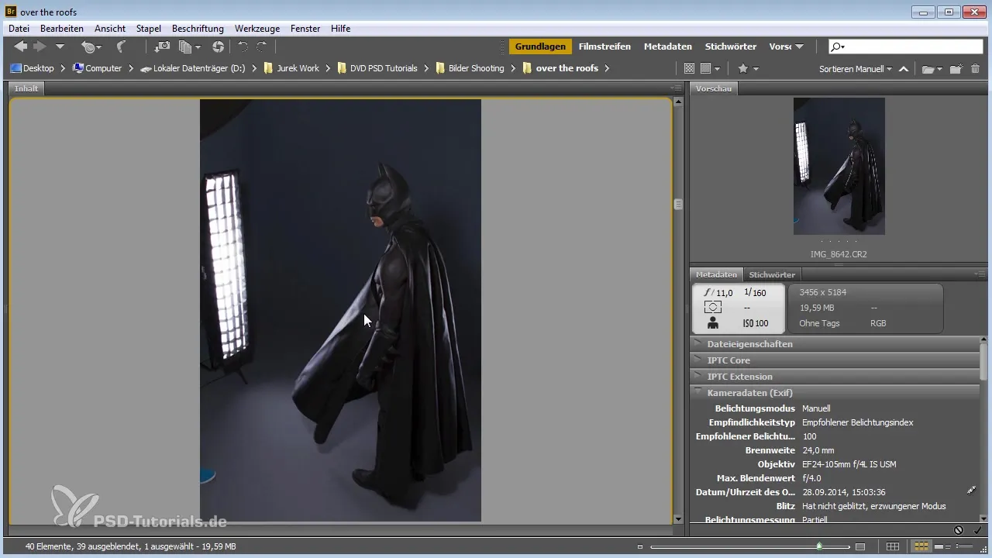The width and height of the screenshot is (992, 558).
Task: Open the Metadaten panel flyout menu icon
Action: [x=980, y=274]
